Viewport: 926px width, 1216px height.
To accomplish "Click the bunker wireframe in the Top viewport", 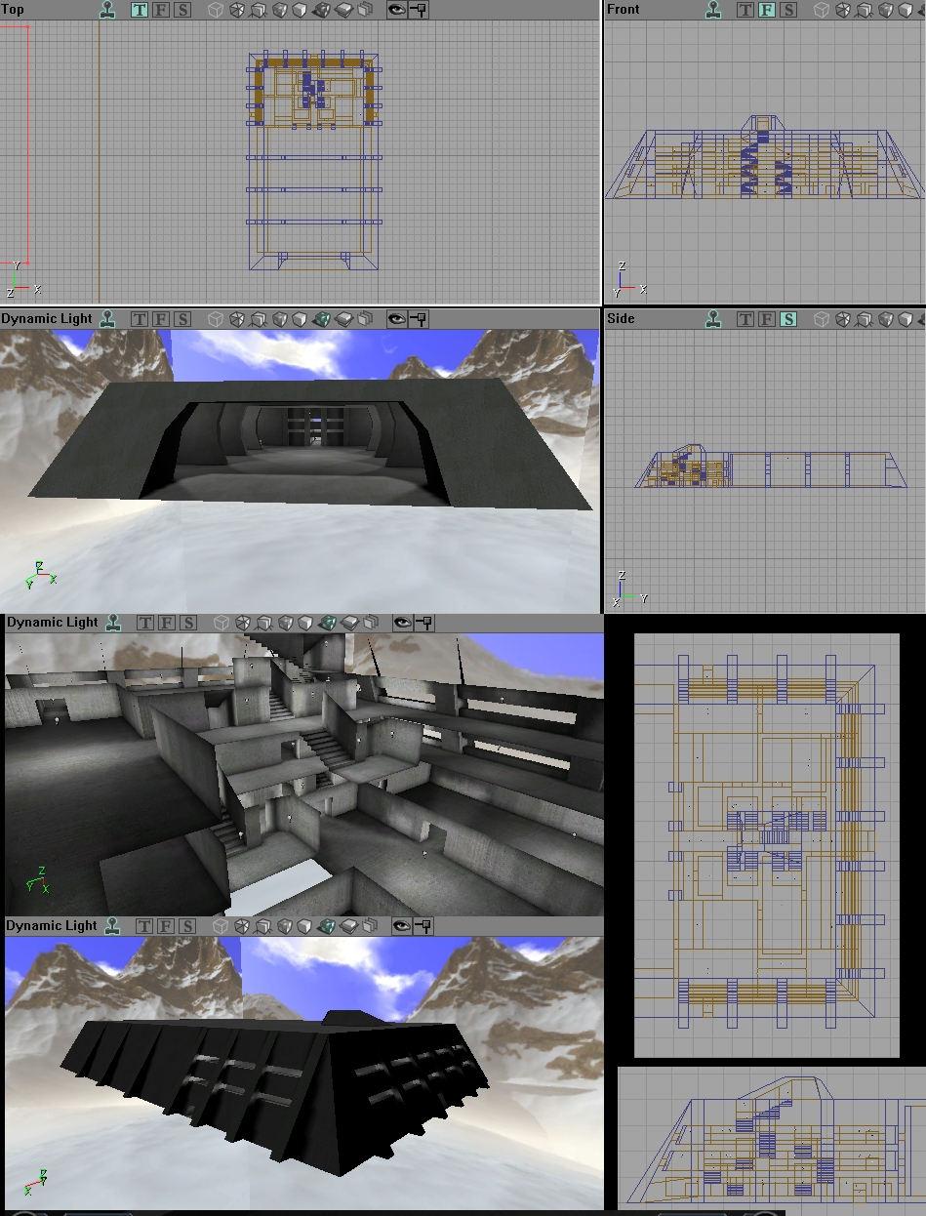I will point(313,161).
